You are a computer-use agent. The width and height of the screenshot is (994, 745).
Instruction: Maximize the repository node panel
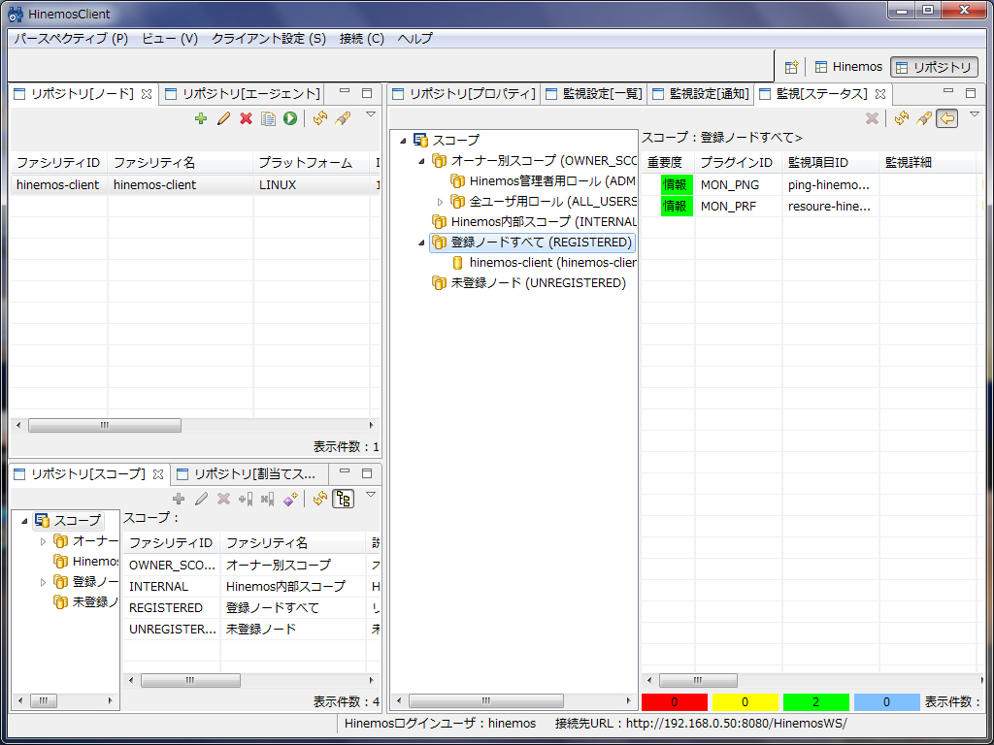point(367,93)
